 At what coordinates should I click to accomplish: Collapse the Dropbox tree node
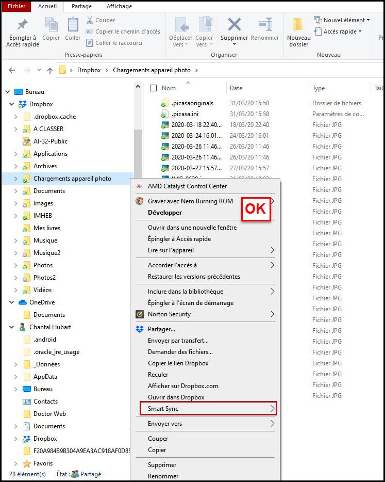(12, 104)
